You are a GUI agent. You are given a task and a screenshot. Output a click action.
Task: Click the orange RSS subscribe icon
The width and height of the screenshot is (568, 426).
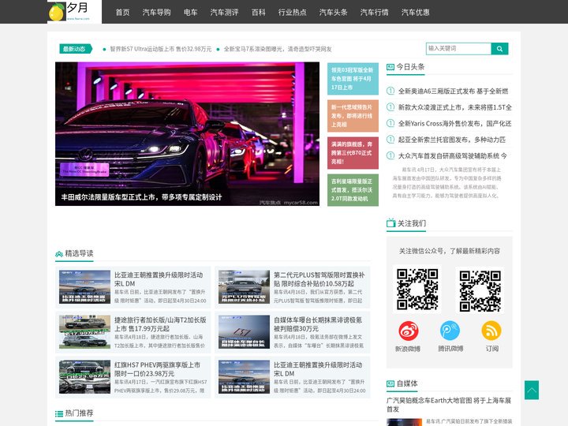[x=491, y=331]
